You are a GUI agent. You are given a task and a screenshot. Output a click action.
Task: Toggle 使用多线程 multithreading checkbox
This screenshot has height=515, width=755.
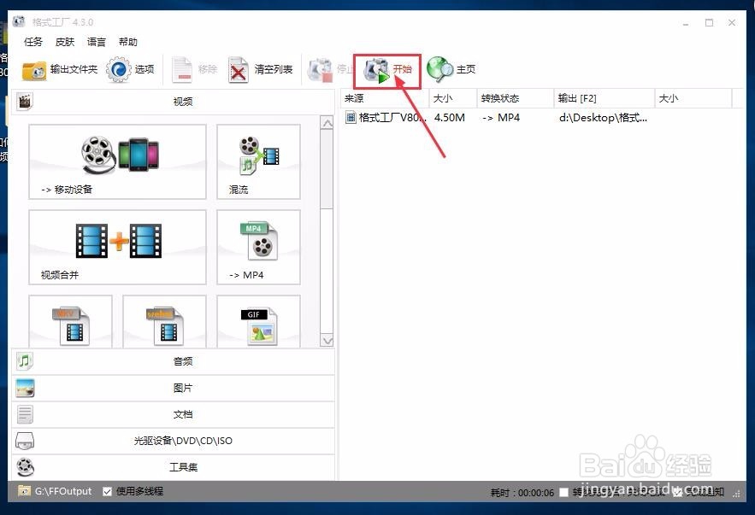108,491
